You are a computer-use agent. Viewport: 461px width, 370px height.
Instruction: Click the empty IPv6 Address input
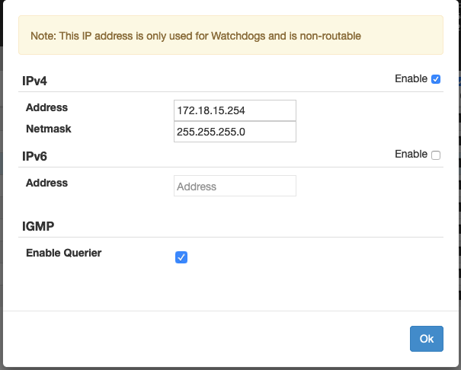click(235, 187)
